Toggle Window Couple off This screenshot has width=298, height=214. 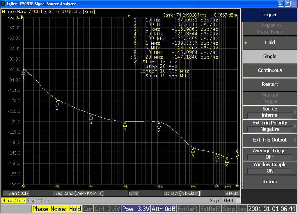(x=269, y=168)
